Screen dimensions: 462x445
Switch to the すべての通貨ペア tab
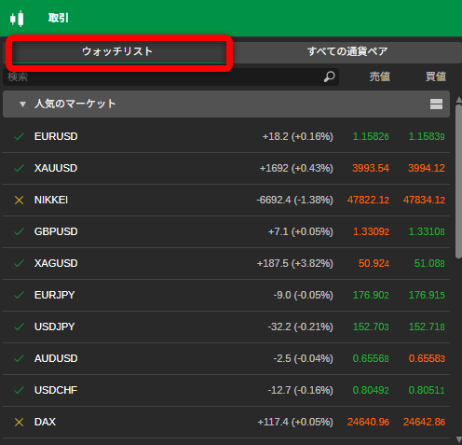[x=347, y=51]
